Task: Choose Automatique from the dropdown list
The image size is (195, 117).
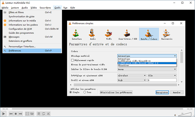Action: tap(147, 59)
